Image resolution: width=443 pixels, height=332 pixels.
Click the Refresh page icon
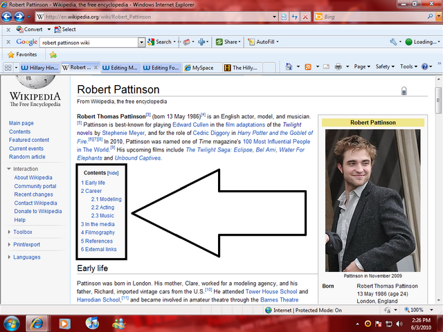pos(295,17)
